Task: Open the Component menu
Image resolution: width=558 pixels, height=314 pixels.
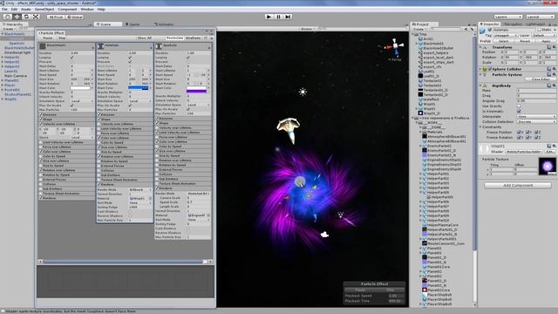Action: point(67,10)
